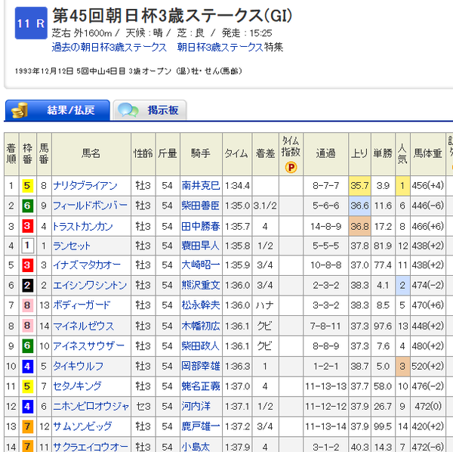
Task: Open horse マイネルゼウス page
Action: [x=84, y=326]
